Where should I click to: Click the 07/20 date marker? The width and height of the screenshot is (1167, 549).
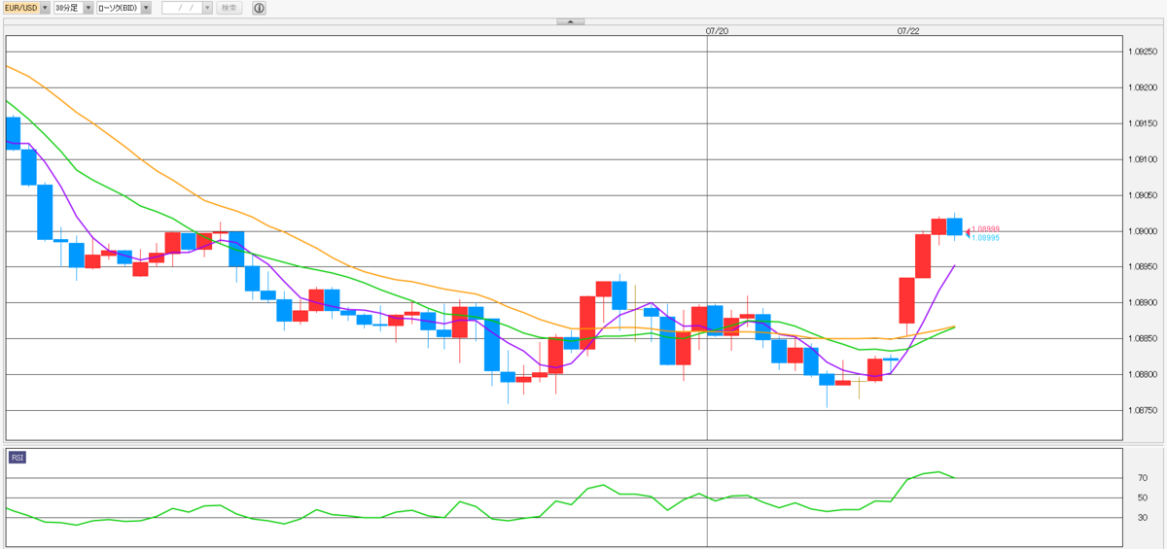pos(717,31)
